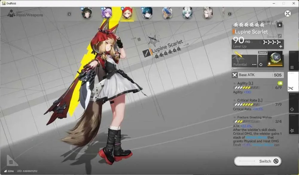Toggle the weapon lock icon
This screenshot has height=175, width=299.
pos(280,25)
